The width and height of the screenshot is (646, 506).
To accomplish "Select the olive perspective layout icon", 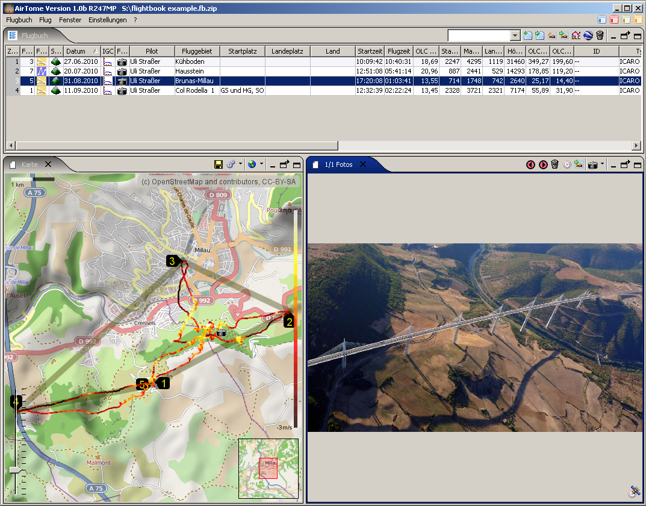I will pyautogui.click(x=626, y=19).
